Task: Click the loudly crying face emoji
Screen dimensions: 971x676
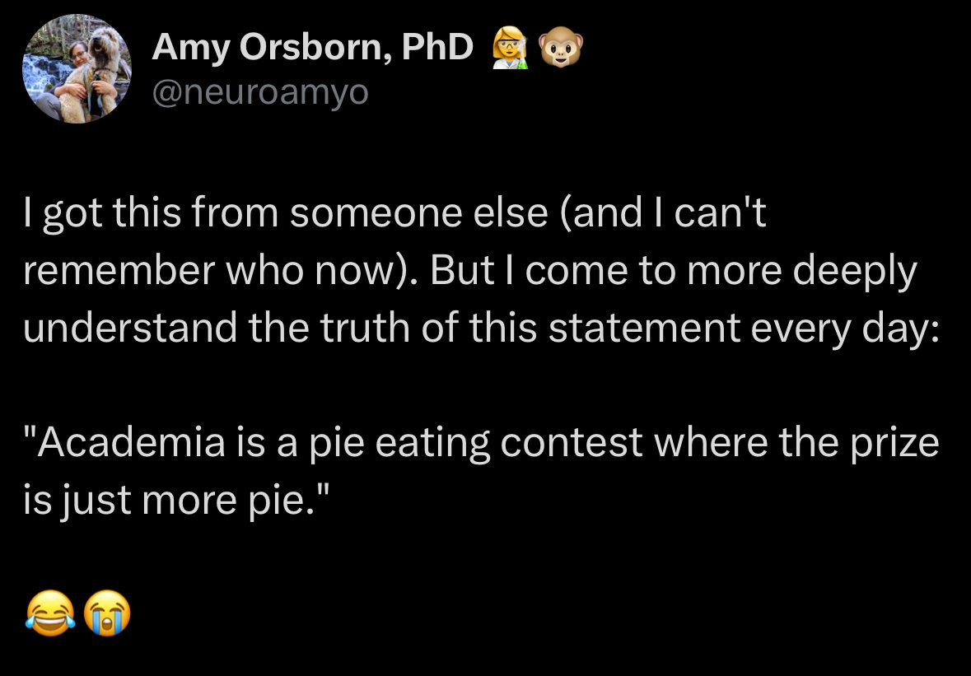Action: 106,613
